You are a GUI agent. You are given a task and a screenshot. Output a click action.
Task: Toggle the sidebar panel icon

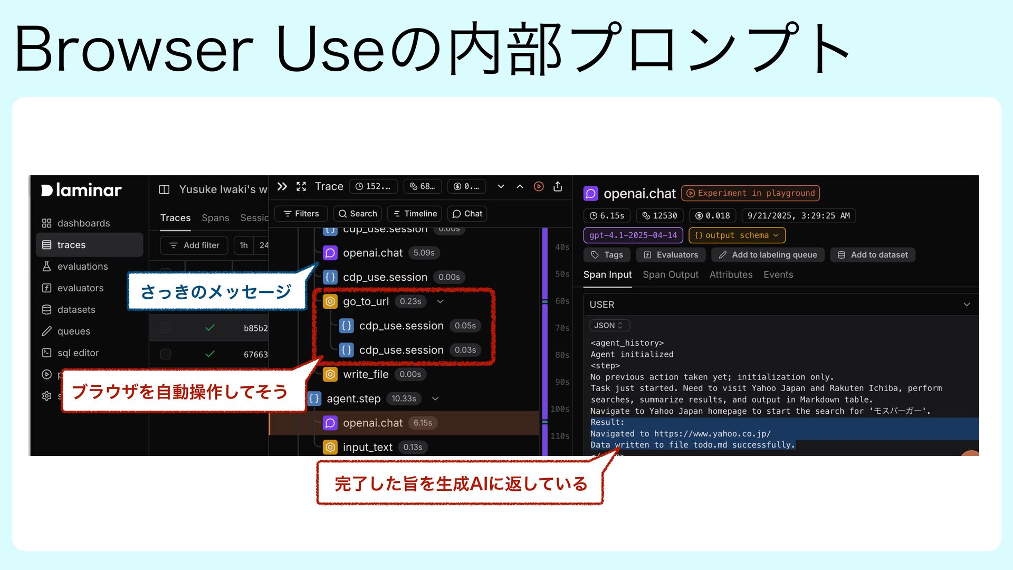click(164, 189)
